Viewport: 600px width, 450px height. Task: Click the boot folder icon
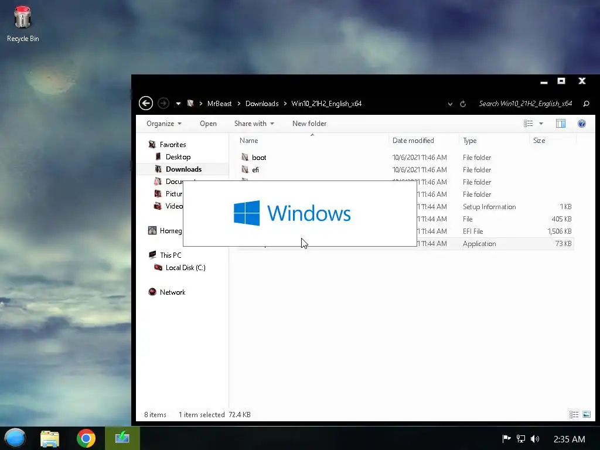tap(245, 157)
